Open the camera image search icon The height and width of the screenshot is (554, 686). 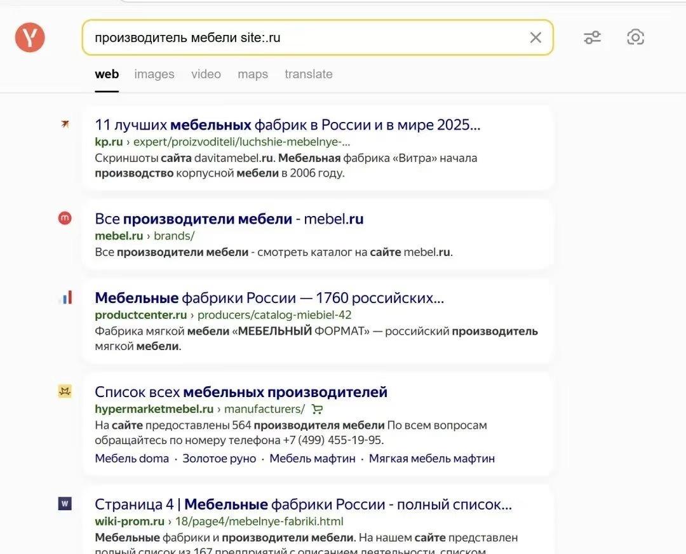pos(635,37)
